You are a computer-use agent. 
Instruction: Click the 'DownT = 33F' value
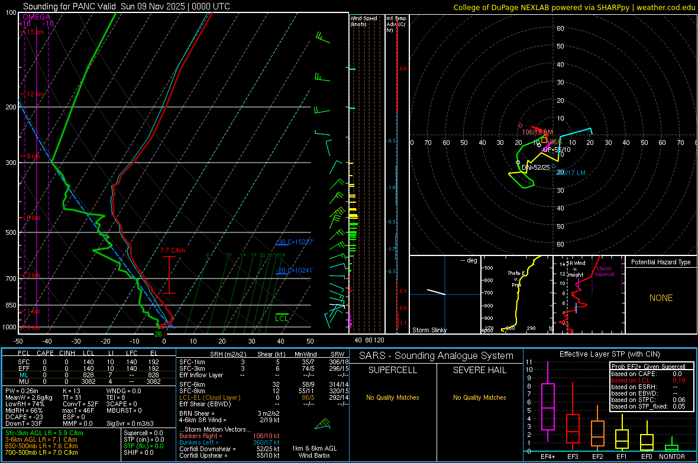point(24,423)
